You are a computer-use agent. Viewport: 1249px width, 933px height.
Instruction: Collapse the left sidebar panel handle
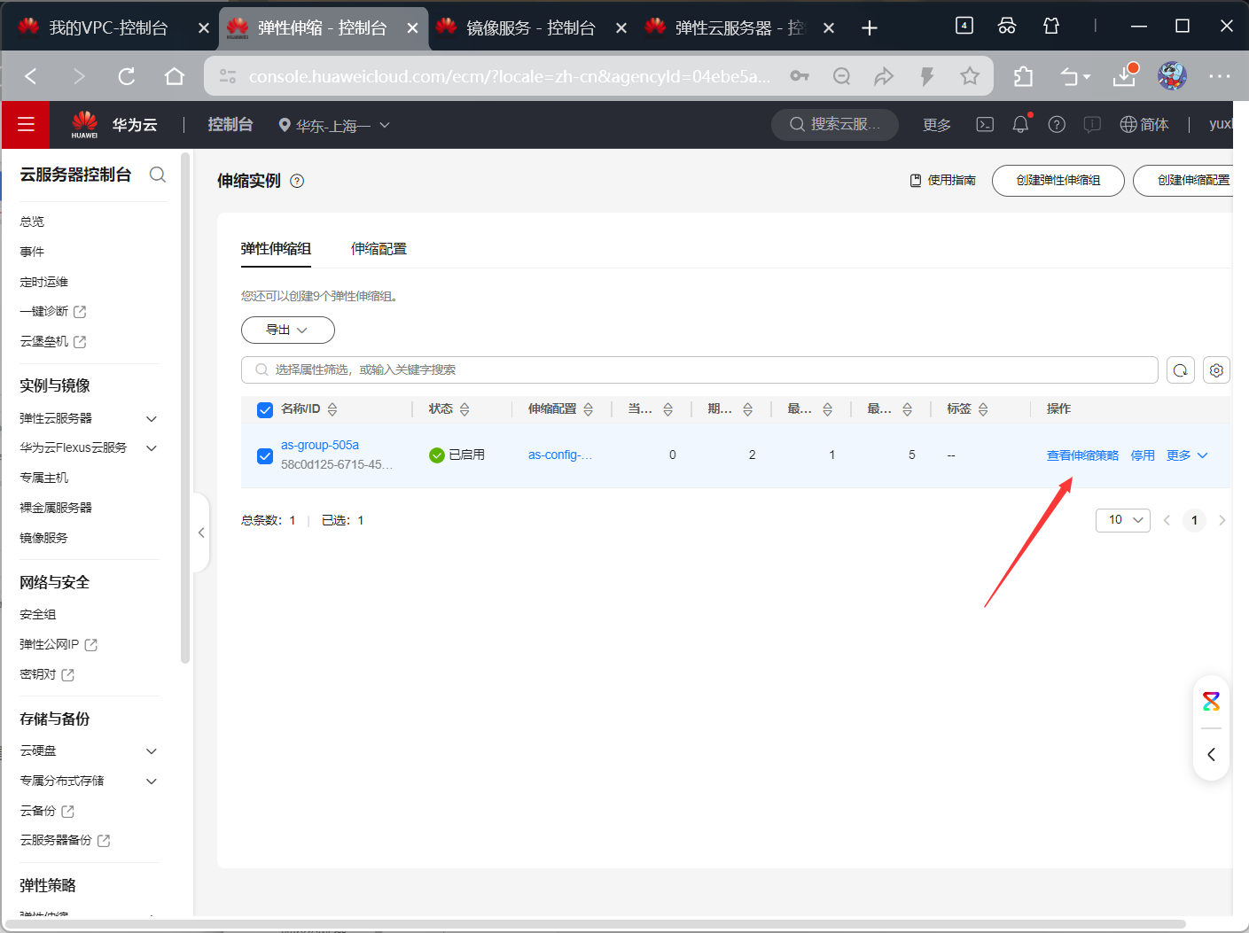pos(201,533)
